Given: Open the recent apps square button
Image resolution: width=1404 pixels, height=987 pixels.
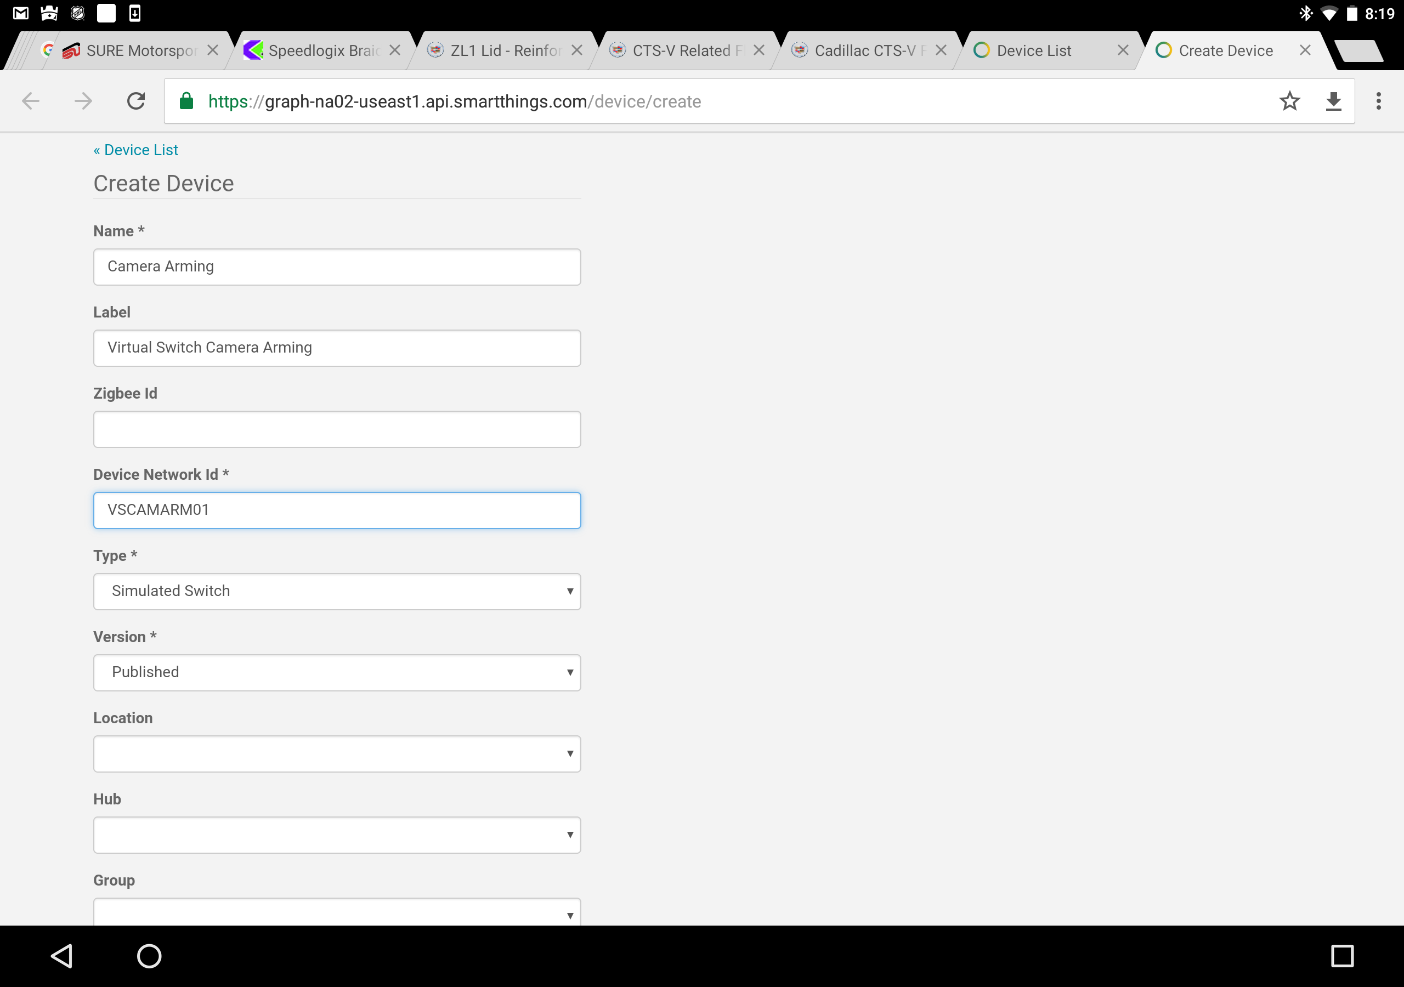Looking at the screenshot, I should coord(1341,956).
